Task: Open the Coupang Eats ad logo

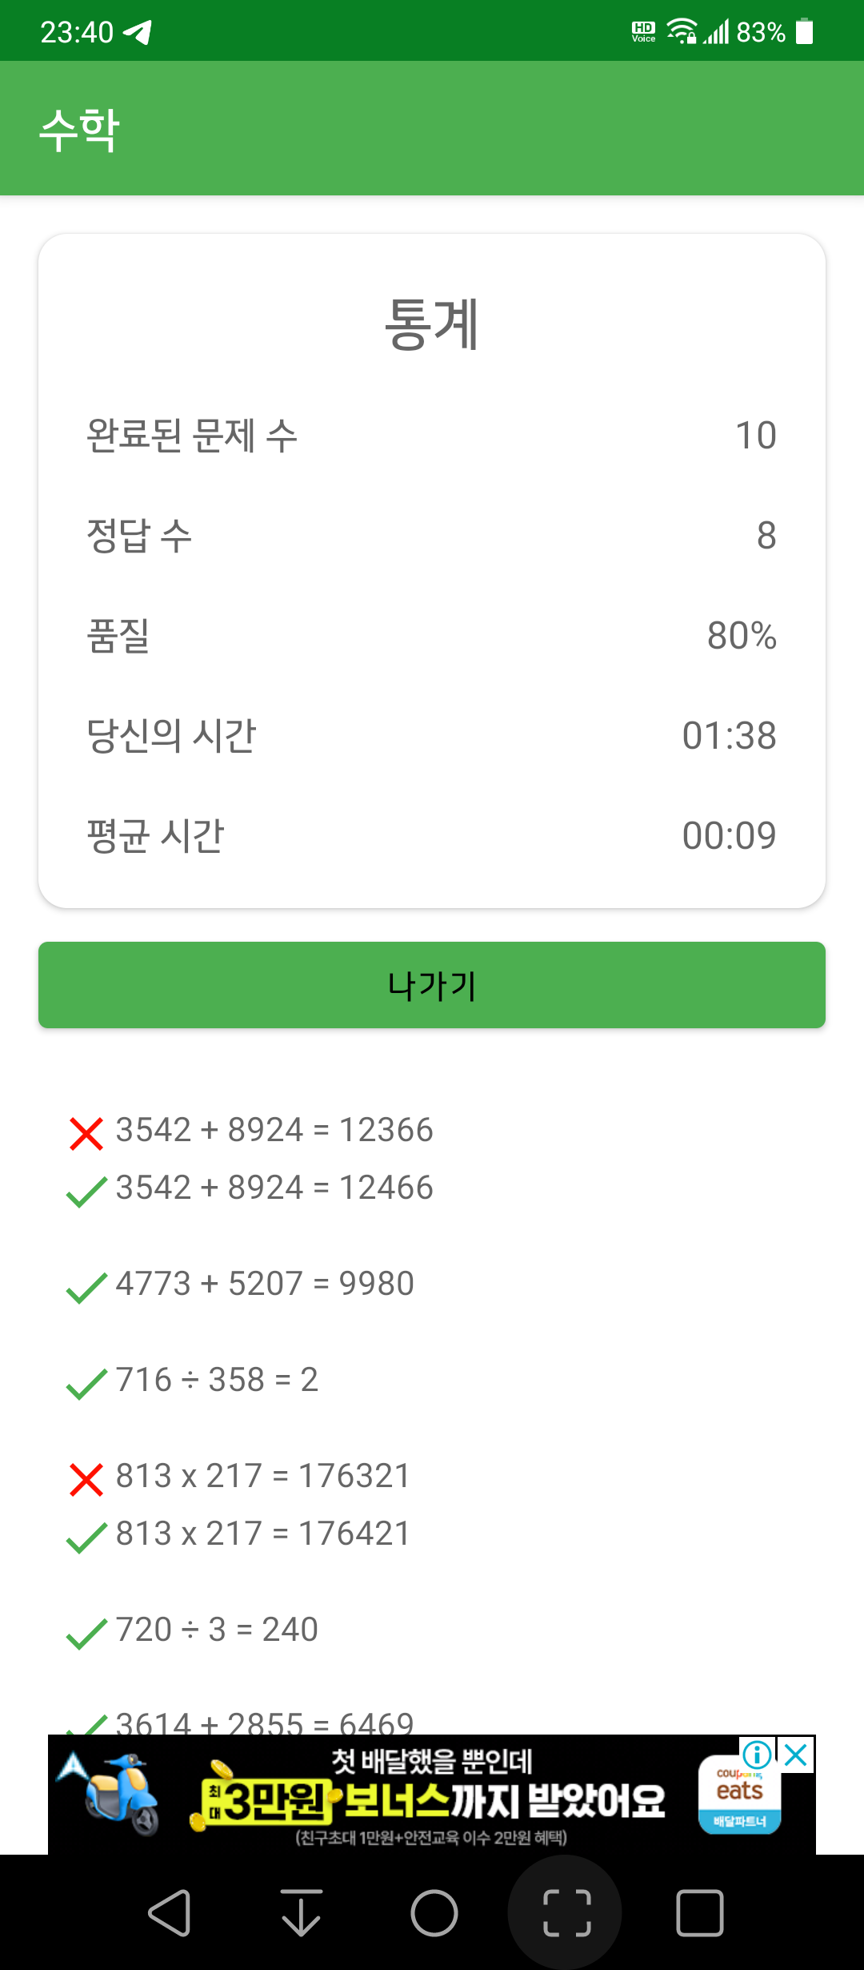Action: 739,1795
